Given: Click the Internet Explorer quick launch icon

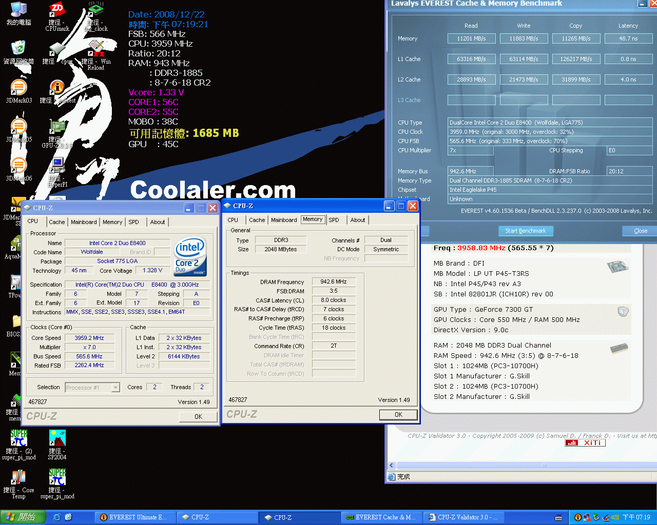Looking at the screenshot, I should tap(57, 517).
